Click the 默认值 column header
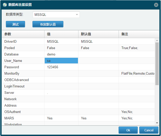This screenshot has height=136, width=161. click(x=98, y=34)
